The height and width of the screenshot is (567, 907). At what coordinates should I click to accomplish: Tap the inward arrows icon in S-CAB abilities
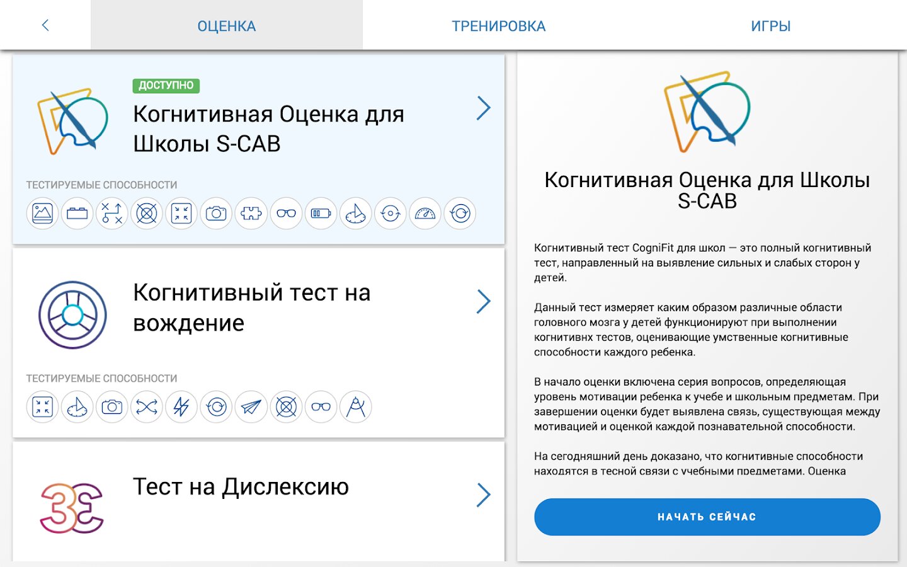181,214
